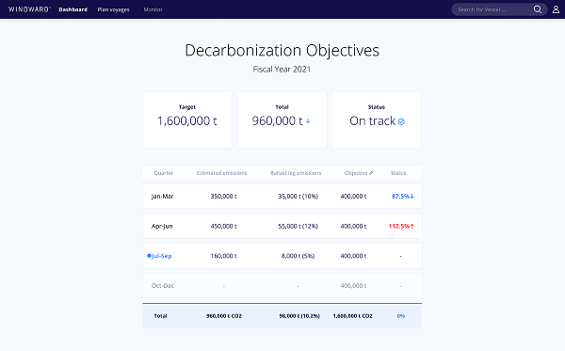Click the 55,000 t (12%) ballast value
This screenshot has height=351, width=565.
298,226
